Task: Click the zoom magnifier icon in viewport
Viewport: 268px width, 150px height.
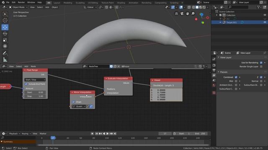Action: [193, 14]
